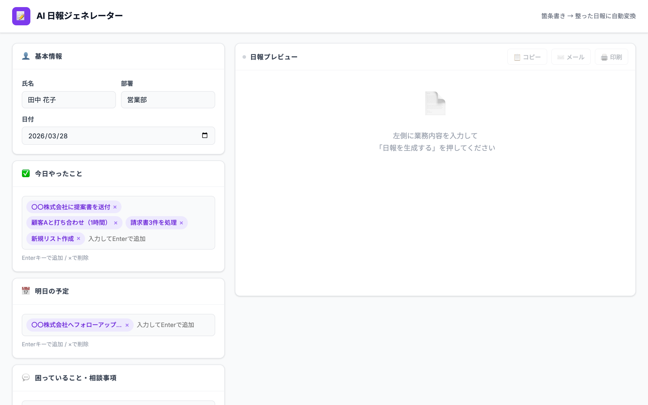Click the calendar icon beside 明日の予定
The image size is (648, 405).
pyautogui.click(x=26, y=291)
